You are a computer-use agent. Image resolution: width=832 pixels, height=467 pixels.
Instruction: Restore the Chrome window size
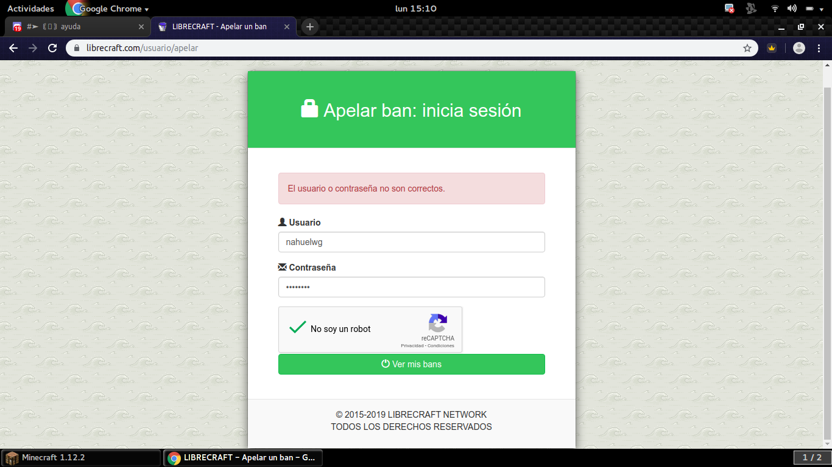point(801,27)
